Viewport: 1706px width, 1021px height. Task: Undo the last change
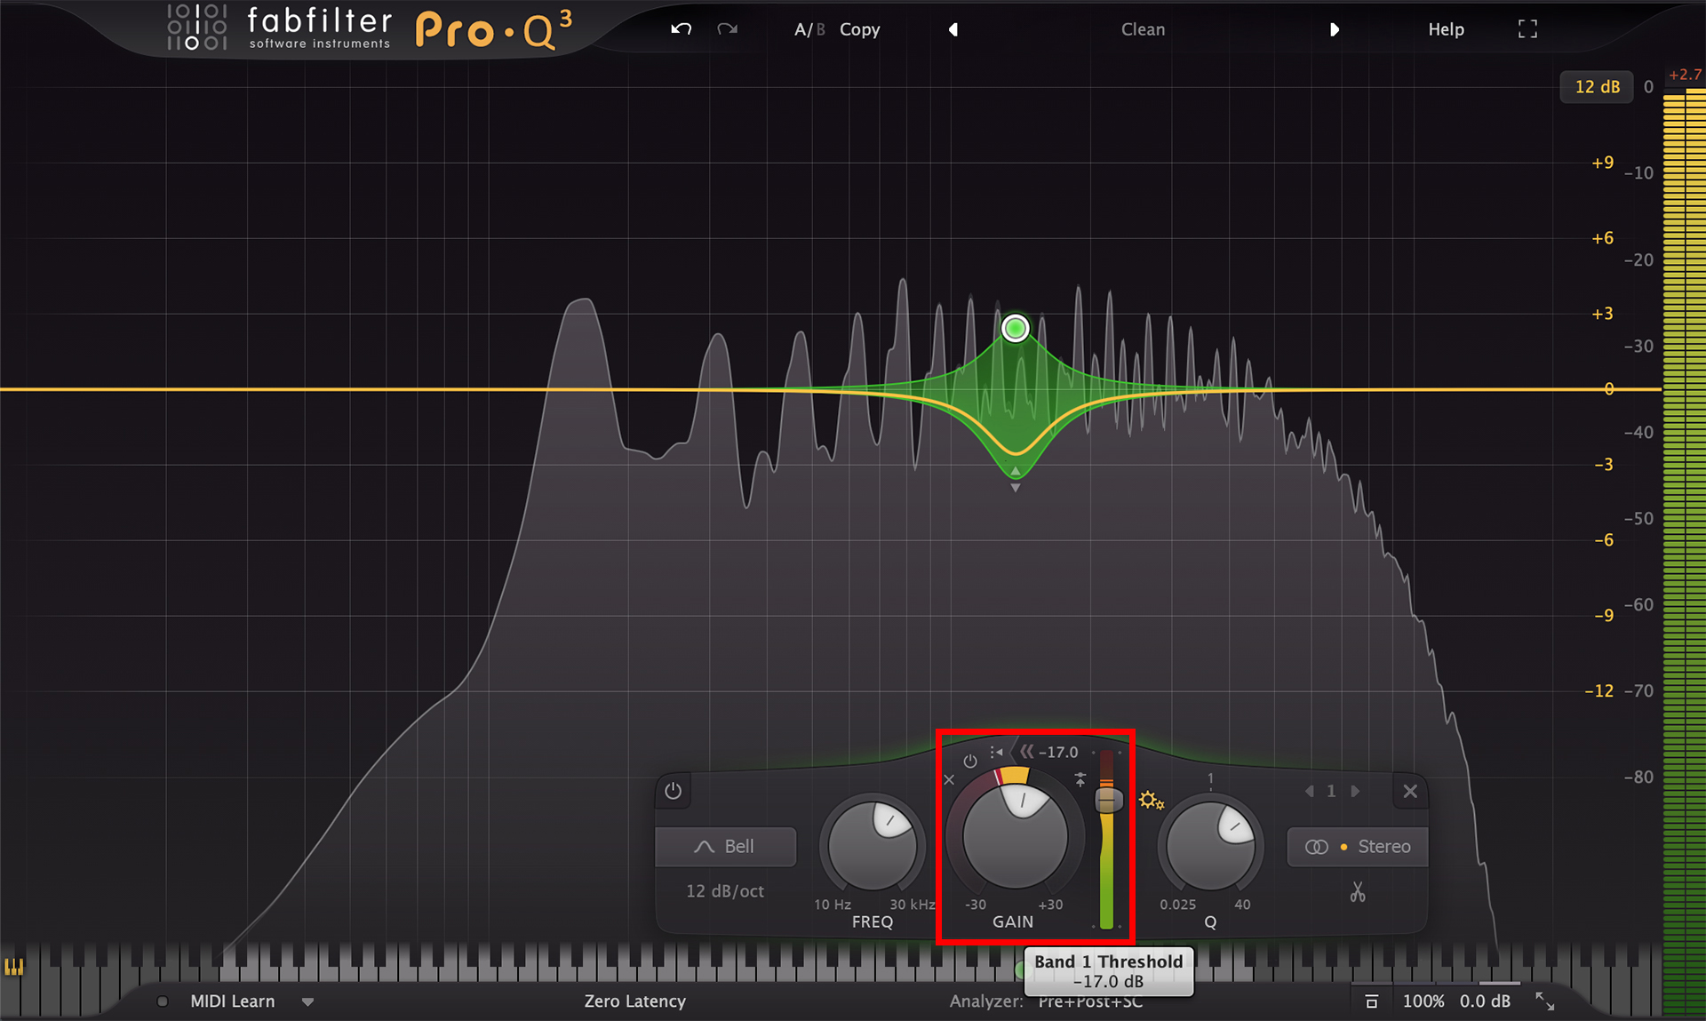(x=681, y=29)
